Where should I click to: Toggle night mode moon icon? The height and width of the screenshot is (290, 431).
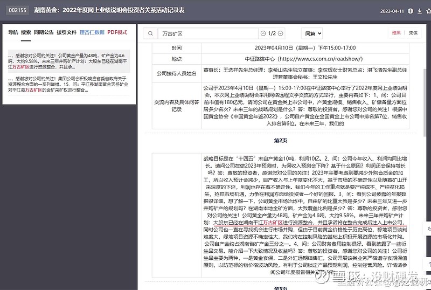pos(428,229)
